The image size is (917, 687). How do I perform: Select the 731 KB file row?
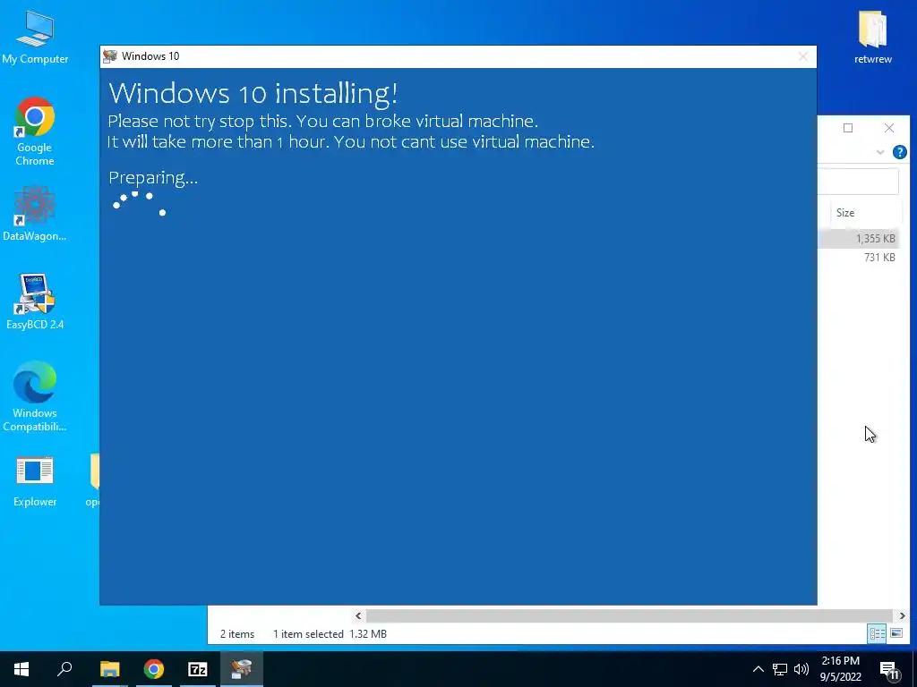(x=859, y=257)
